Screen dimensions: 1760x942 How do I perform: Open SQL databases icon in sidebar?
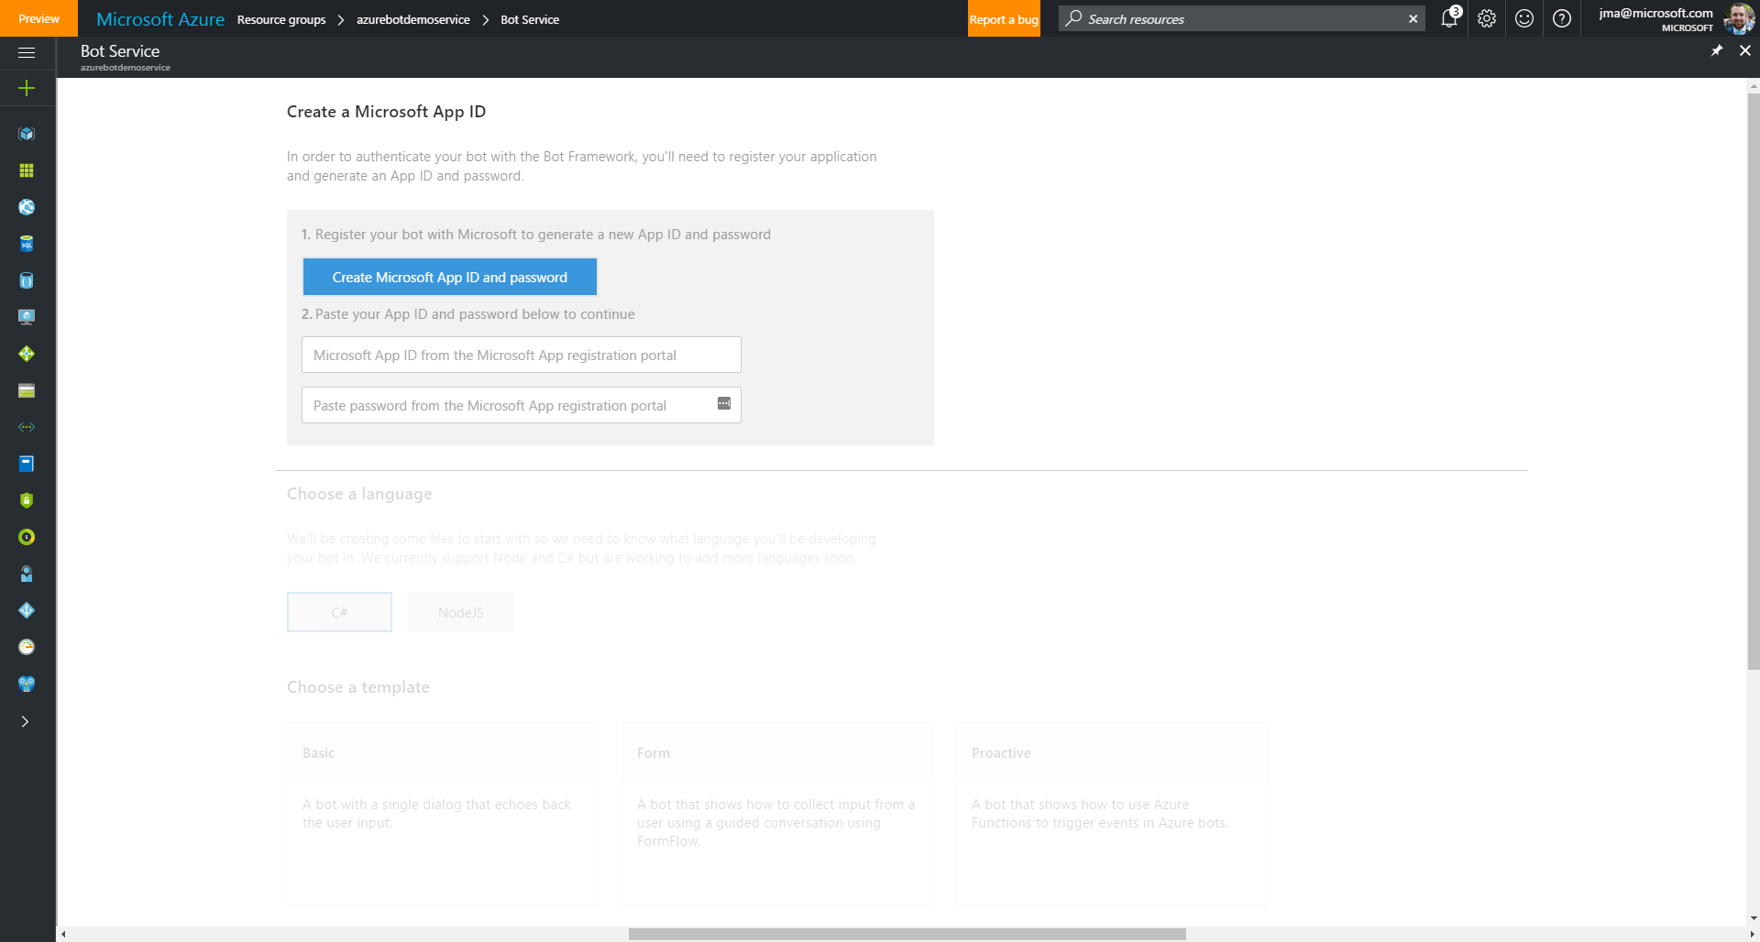(x=27, y=244)
